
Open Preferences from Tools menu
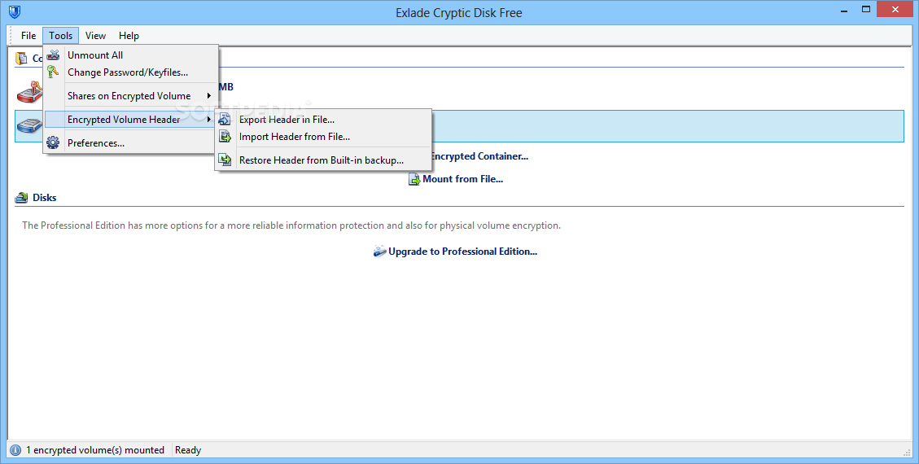coord(131,143)
